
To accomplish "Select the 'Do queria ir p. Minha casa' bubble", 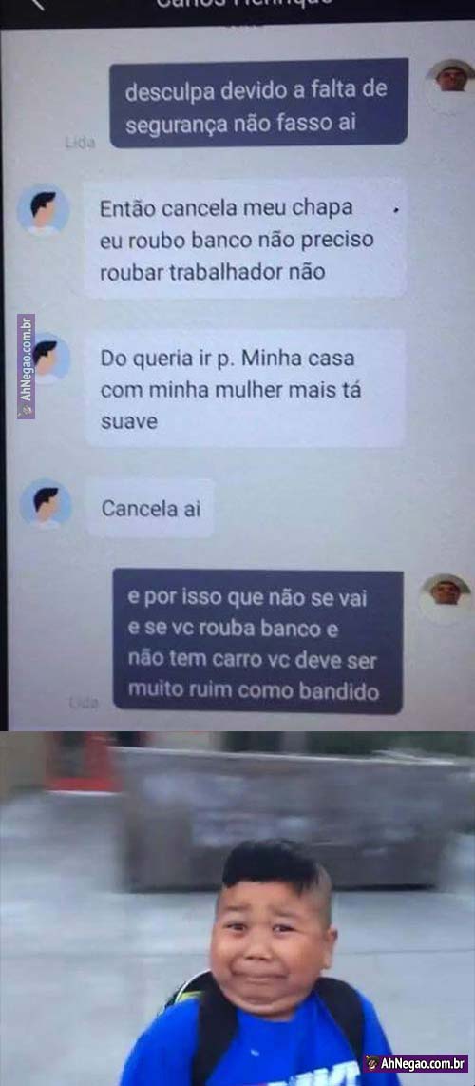I will pos(245,389).
